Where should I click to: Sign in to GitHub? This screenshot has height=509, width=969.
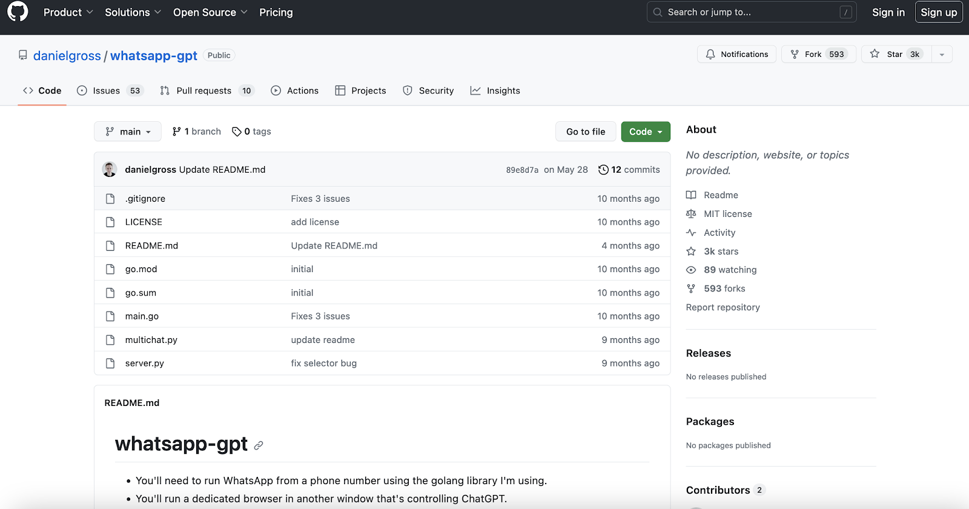888,12
